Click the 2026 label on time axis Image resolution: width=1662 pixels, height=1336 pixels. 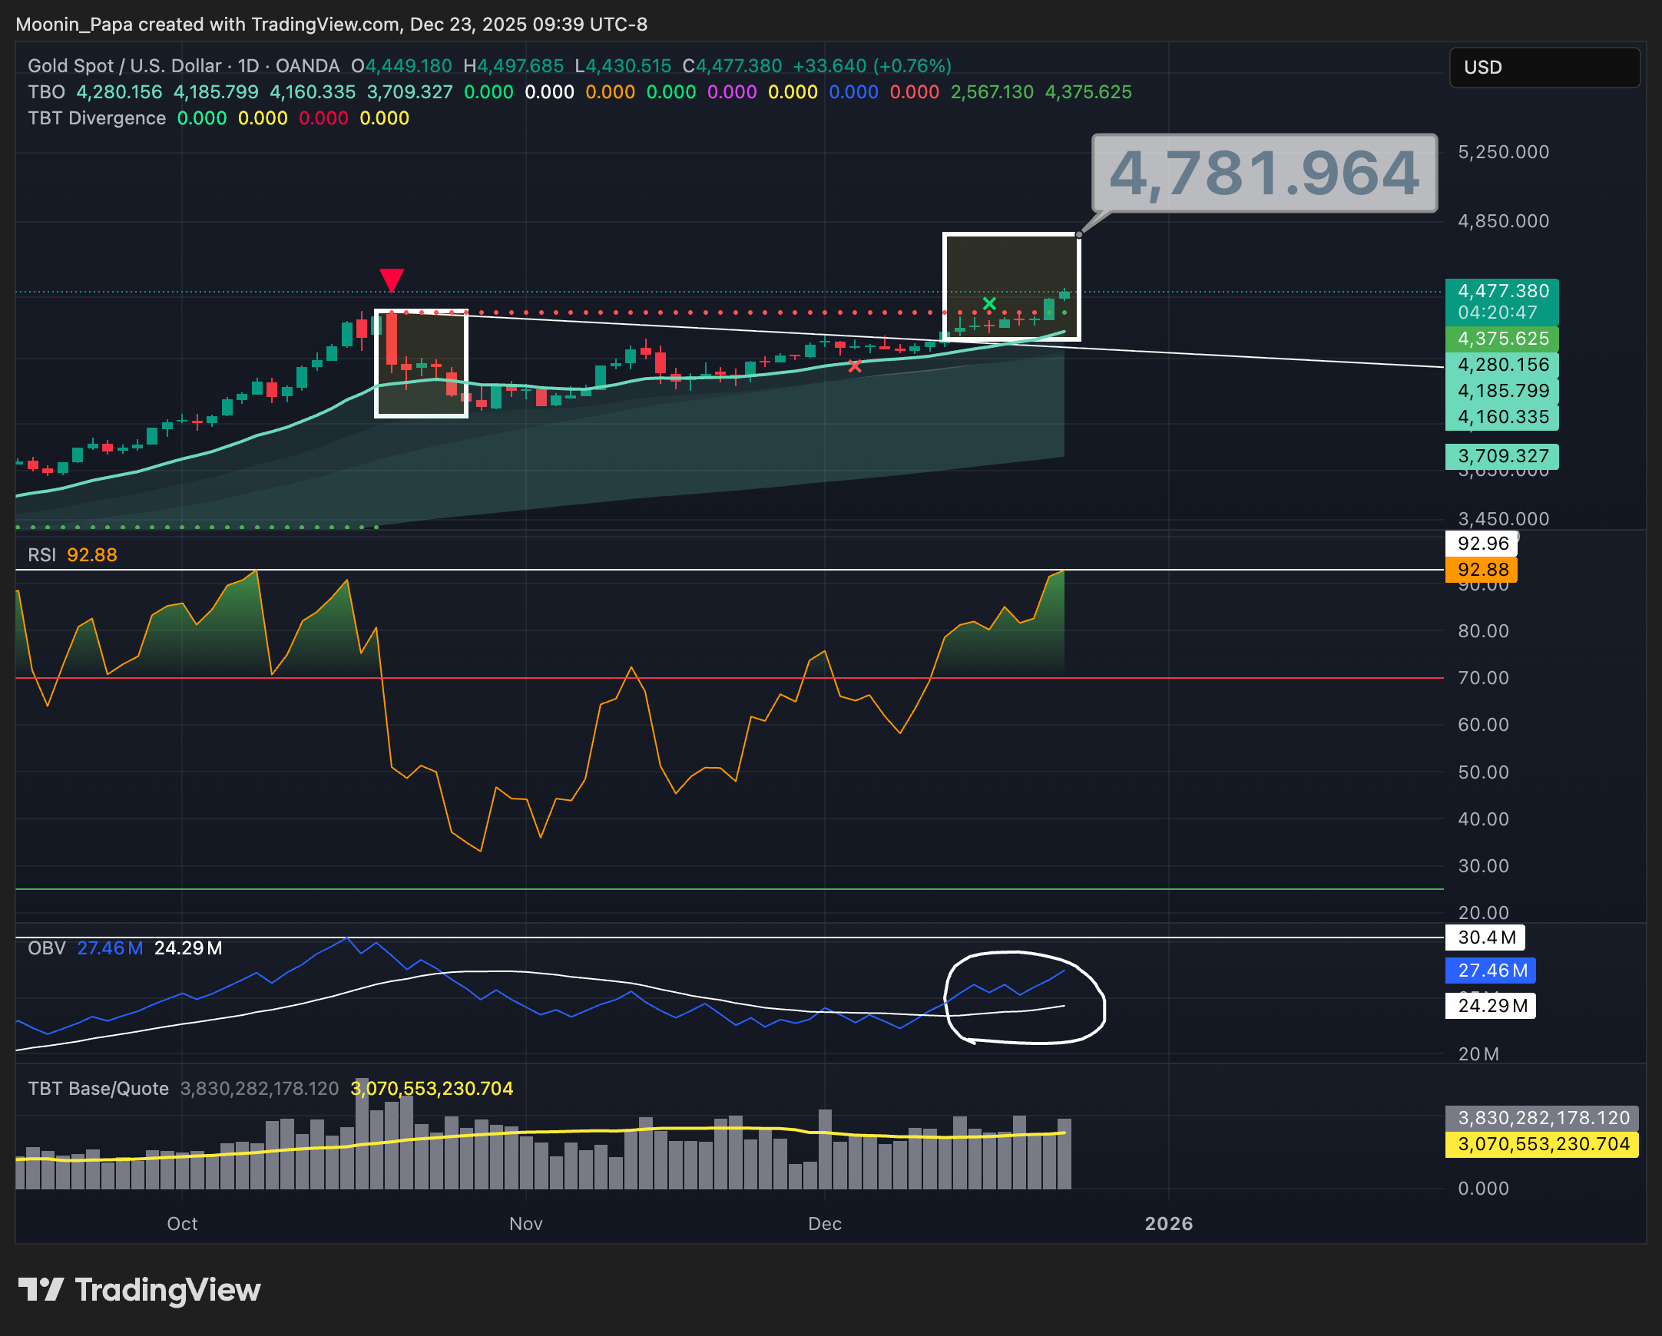(1168, 1223)
